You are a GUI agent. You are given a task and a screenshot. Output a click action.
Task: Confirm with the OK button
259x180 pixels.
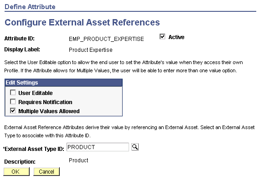coord(16,172)
